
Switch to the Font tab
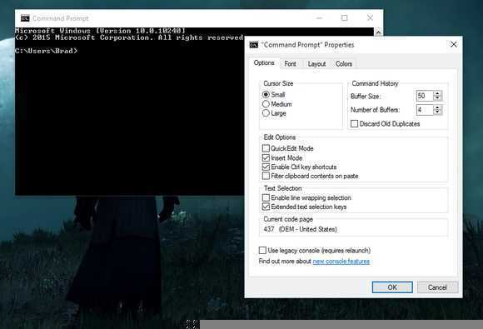point(290,64)
